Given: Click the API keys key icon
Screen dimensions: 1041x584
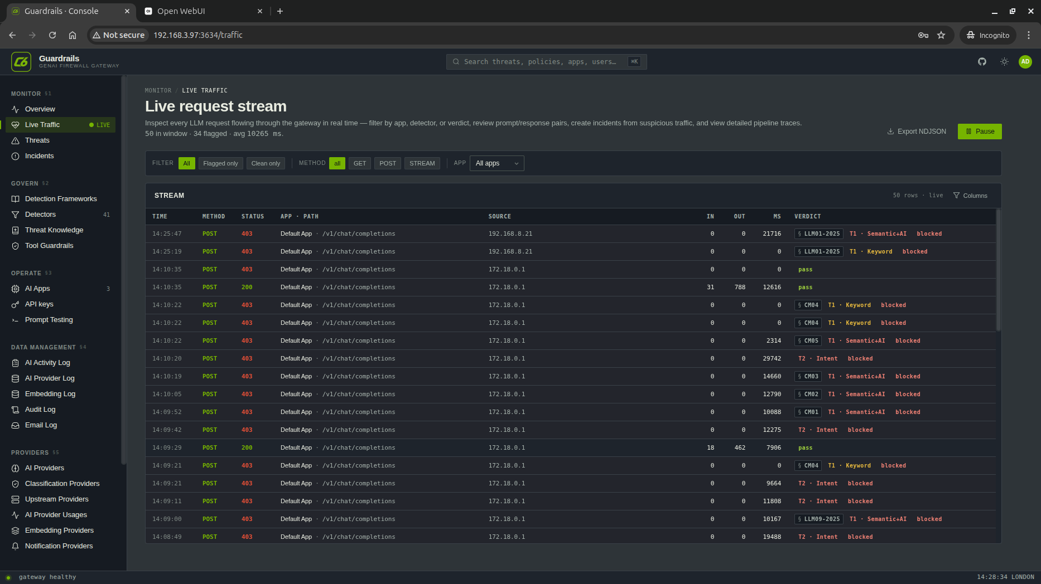Looking at the screenshot, I should (16, 304).
